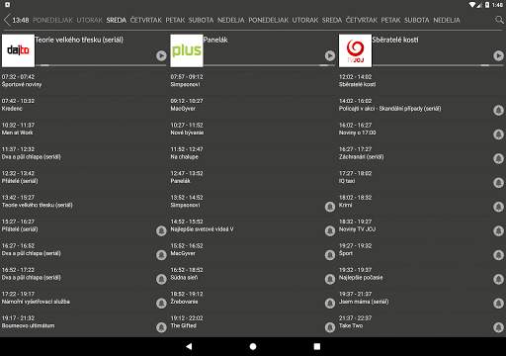This screenshot has height=356, width=506.
Task: Select the Men at Work entry
Action: [84, 129]
